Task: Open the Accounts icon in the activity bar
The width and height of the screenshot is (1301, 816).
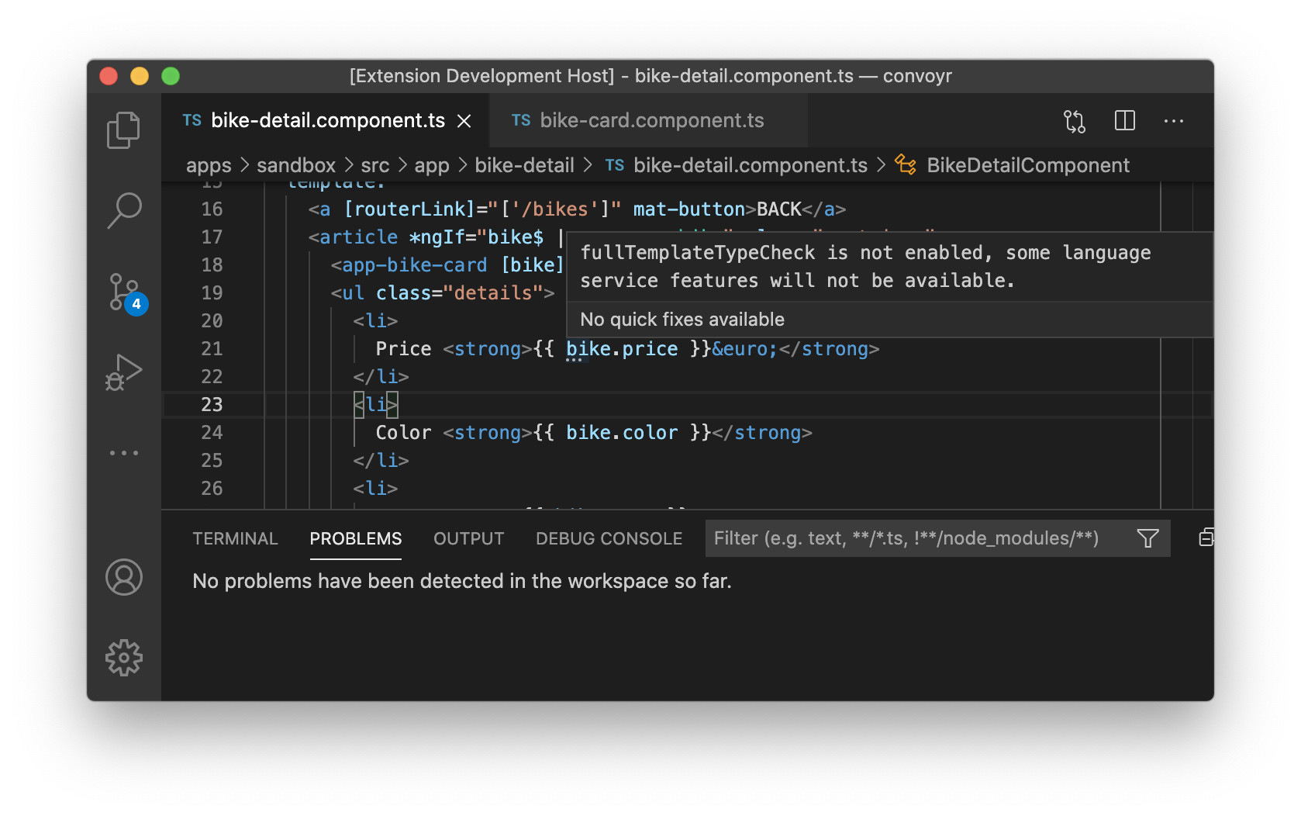Action: (123, 578)
